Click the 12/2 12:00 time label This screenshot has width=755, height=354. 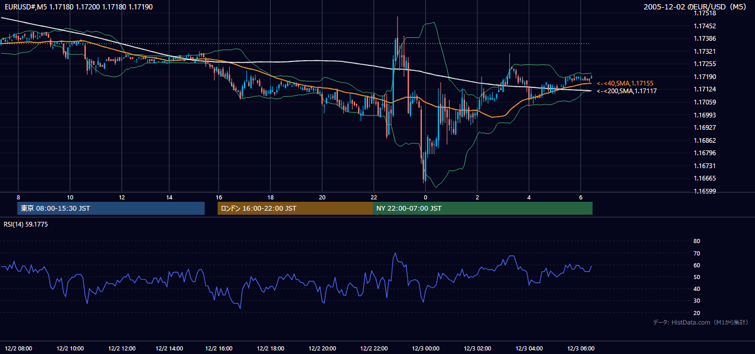click(121, 348)
